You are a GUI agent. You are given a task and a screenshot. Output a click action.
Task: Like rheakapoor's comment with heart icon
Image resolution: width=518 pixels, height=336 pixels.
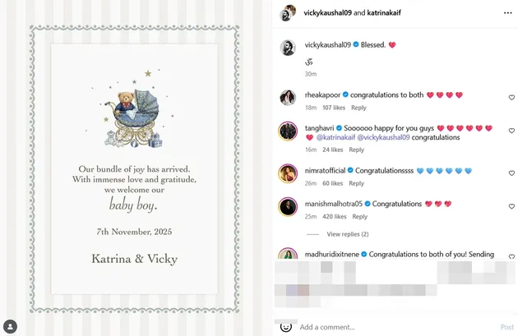pyautogui.click(x=511, y=98)
